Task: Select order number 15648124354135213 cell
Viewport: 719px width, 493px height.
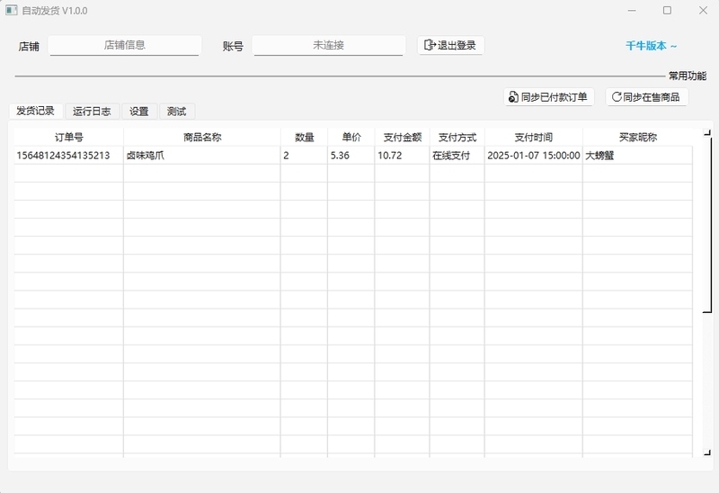Action: (x=69, y=155)
